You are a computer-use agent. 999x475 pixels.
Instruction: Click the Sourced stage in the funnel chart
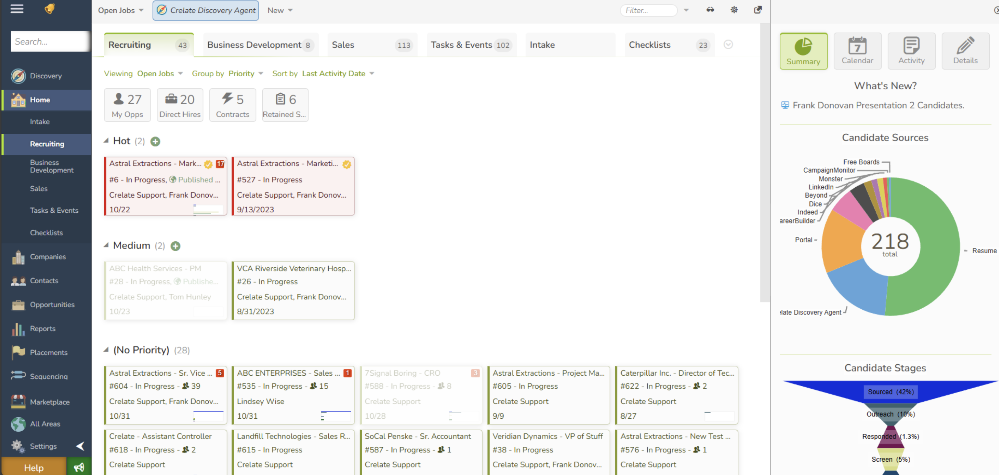(890, 392)
